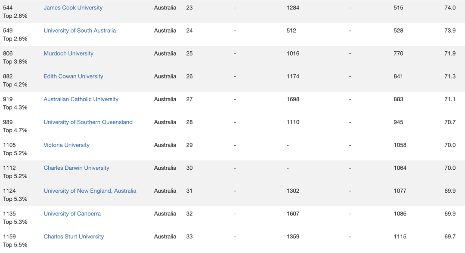The width and height of the screenshot is (465, 253).
Task: Click Australia in Murdoch University's row
Action: (165, 53)
